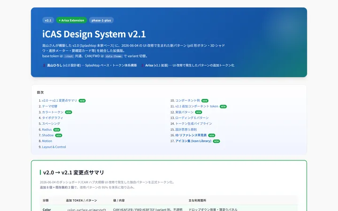Click the 分類 table column header
This screenshot has height=211, width=338.
[46, 201]
